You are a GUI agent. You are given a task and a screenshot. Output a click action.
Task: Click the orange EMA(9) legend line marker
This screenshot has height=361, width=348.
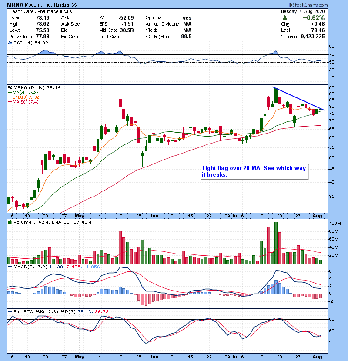tap(10, 97)
